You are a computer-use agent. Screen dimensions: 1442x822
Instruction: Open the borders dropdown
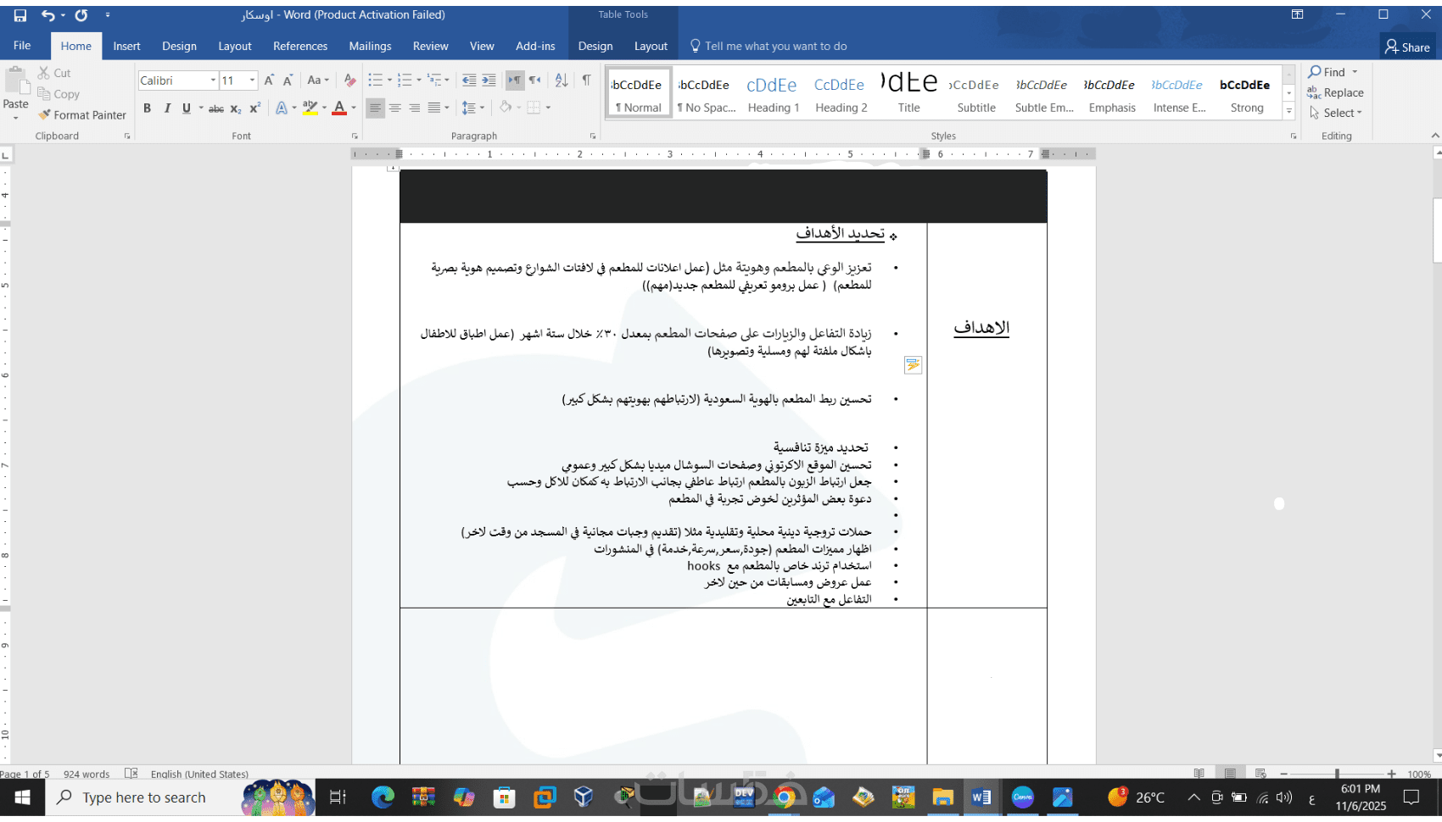click(x=548, y=108)
